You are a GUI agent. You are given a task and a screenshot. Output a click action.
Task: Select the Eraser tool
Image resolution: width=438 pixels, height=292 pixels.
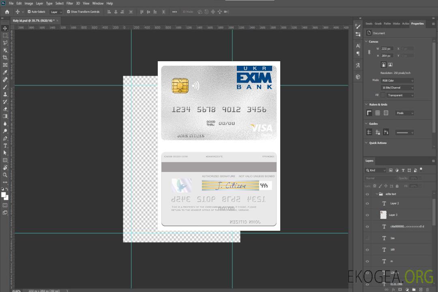(5, 109)
